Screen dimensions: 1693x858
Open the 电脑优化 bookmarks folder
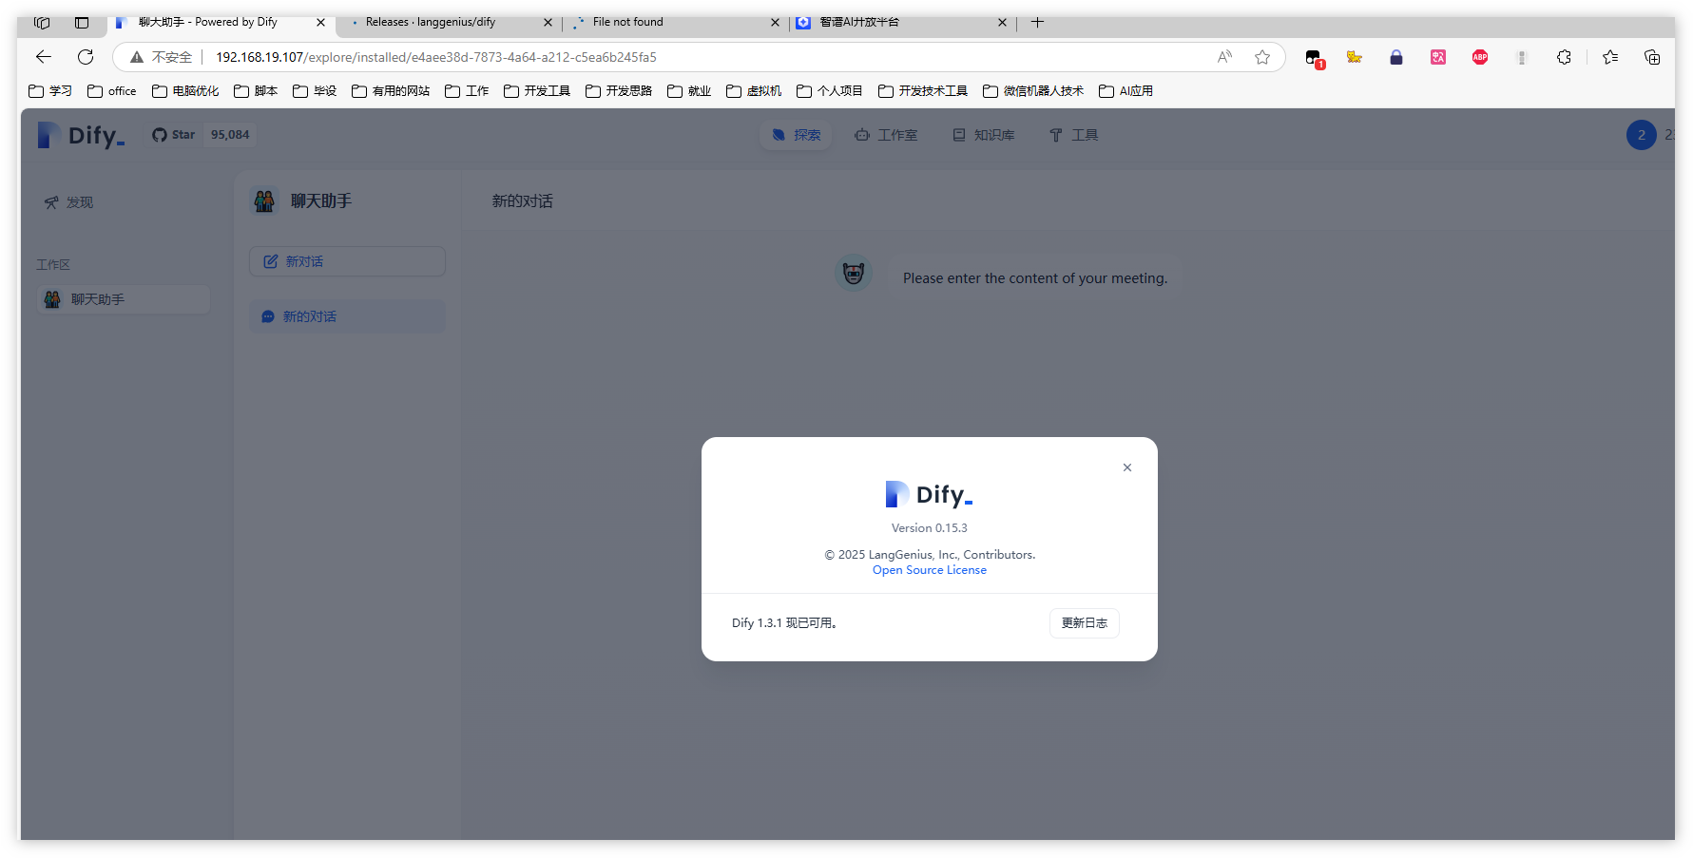coord(185,91)
